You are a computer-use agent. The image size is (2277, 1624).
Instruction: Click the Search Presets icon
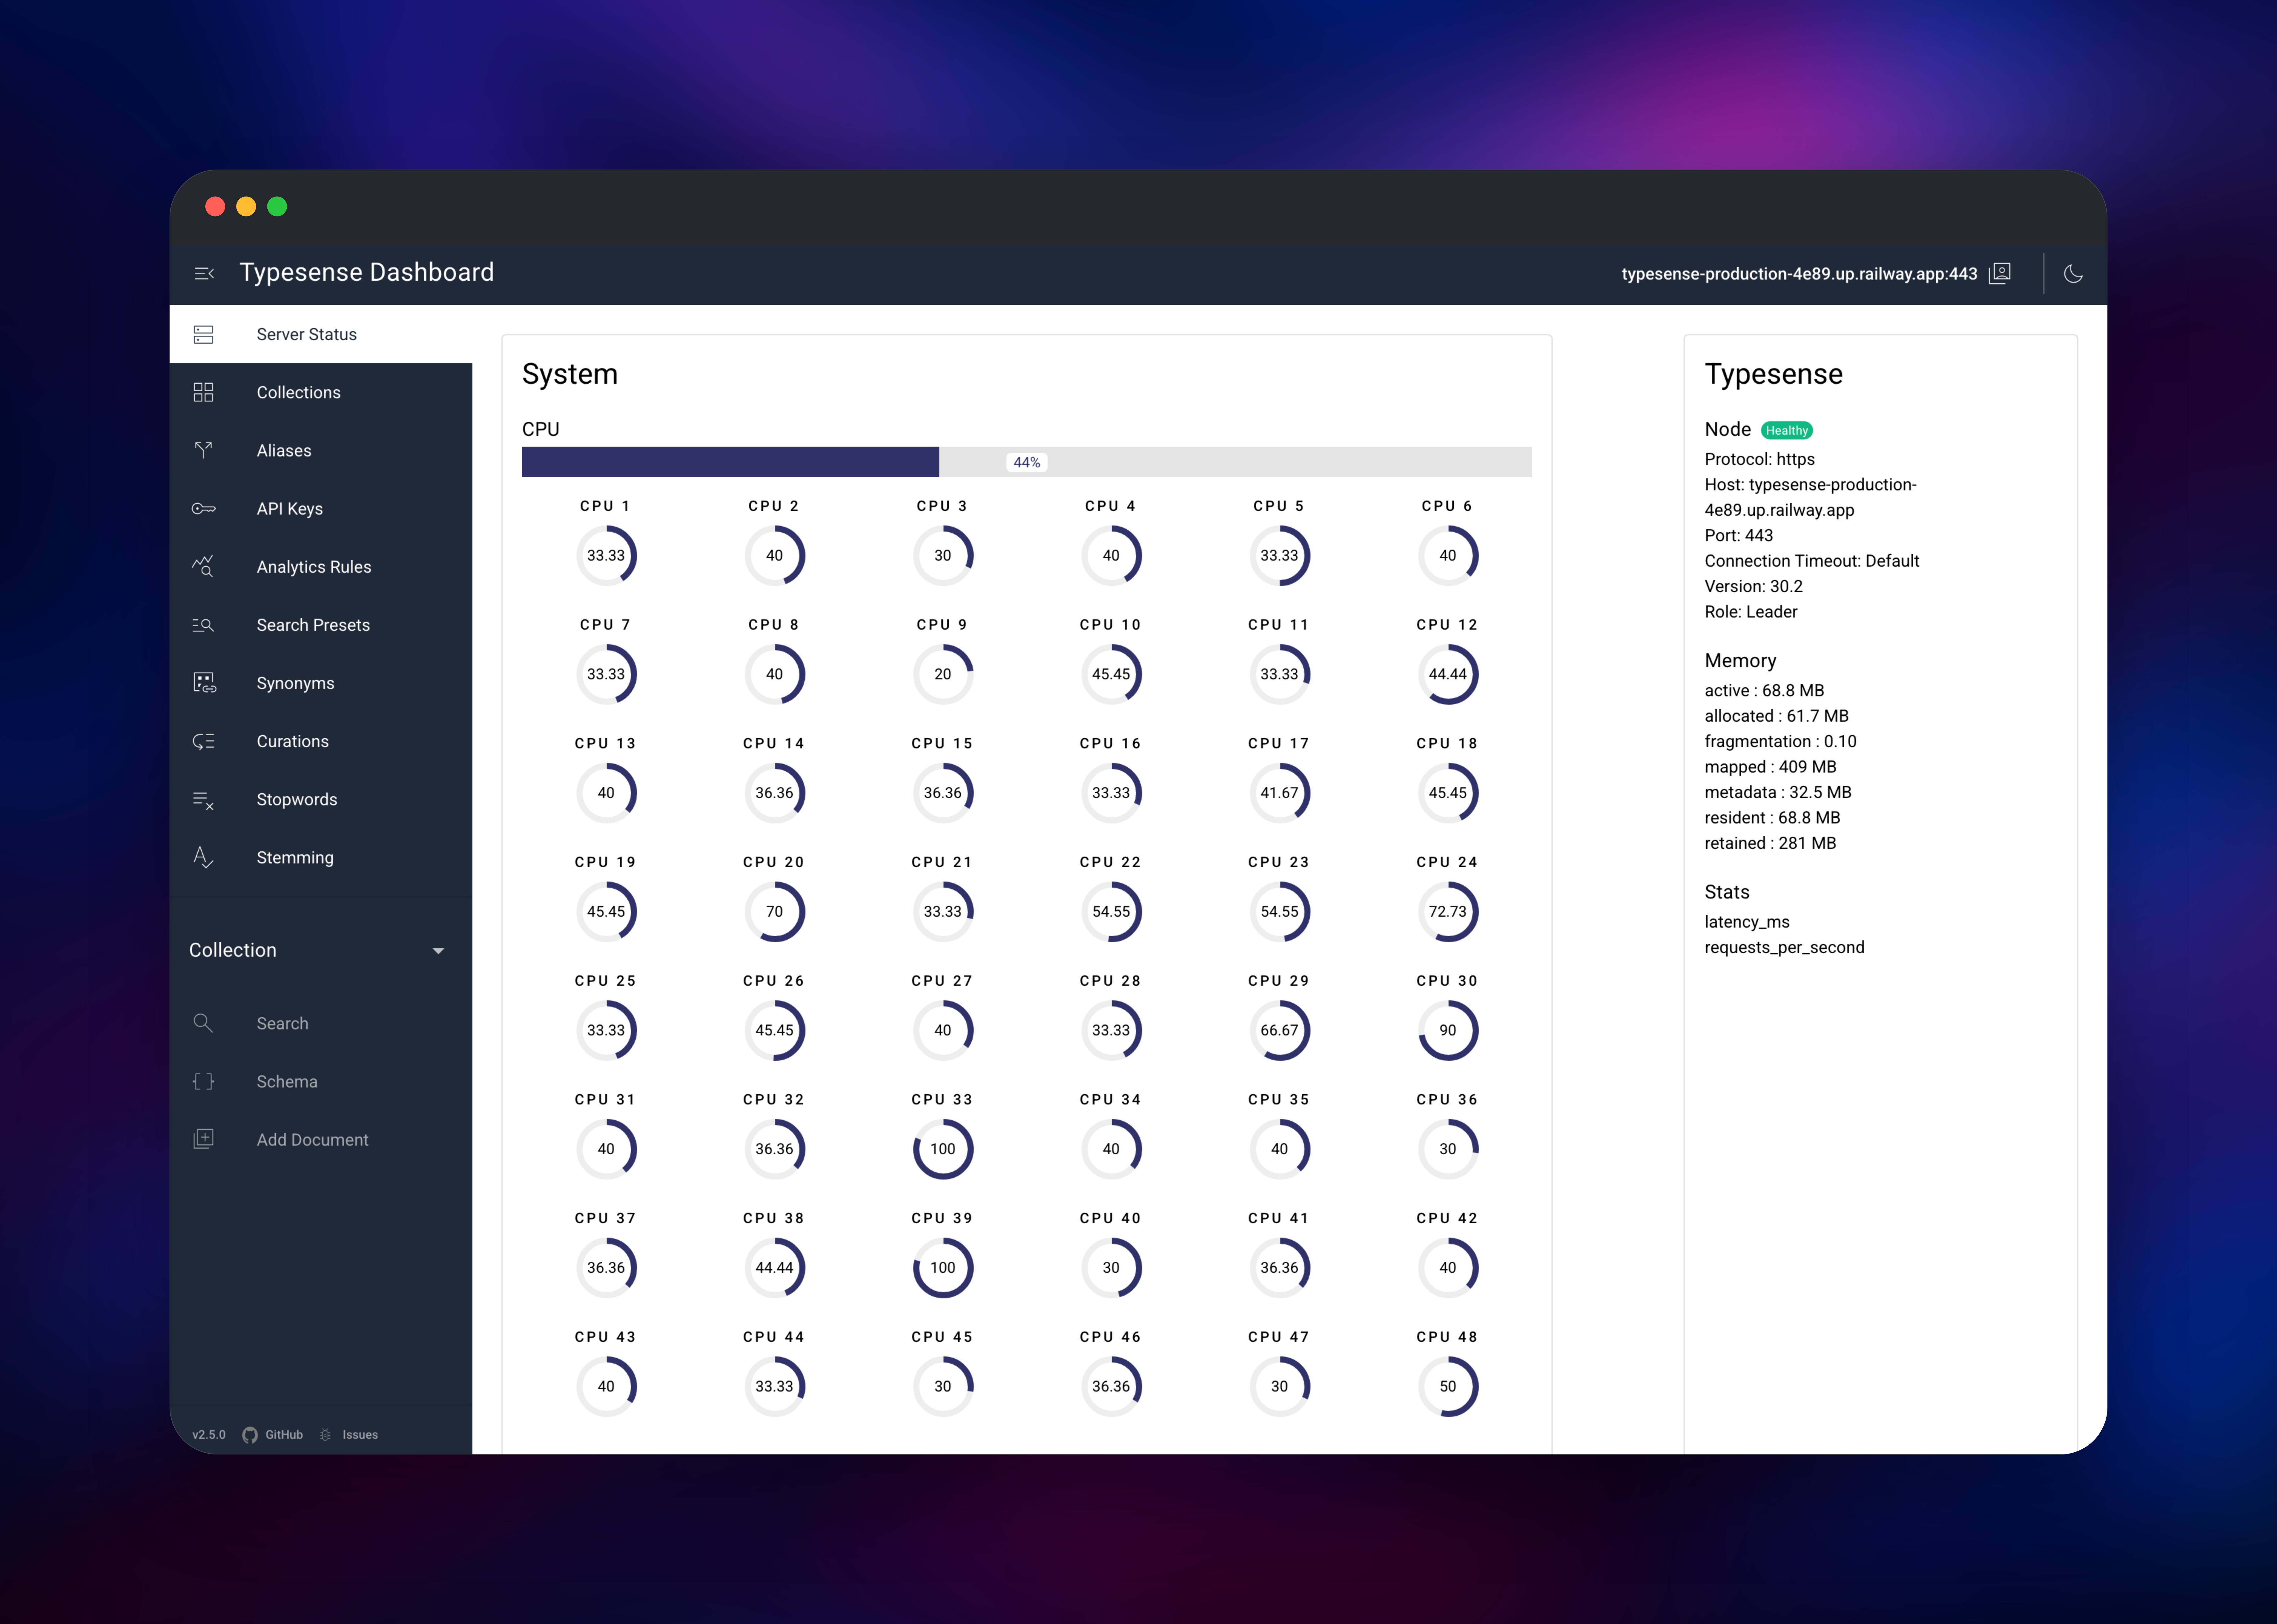(x=203, y=625)
